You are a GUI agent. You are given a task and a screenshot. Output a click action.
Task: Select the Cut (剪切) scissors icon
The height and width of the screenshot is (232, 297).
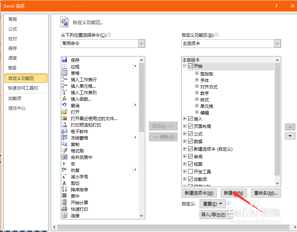64,183
